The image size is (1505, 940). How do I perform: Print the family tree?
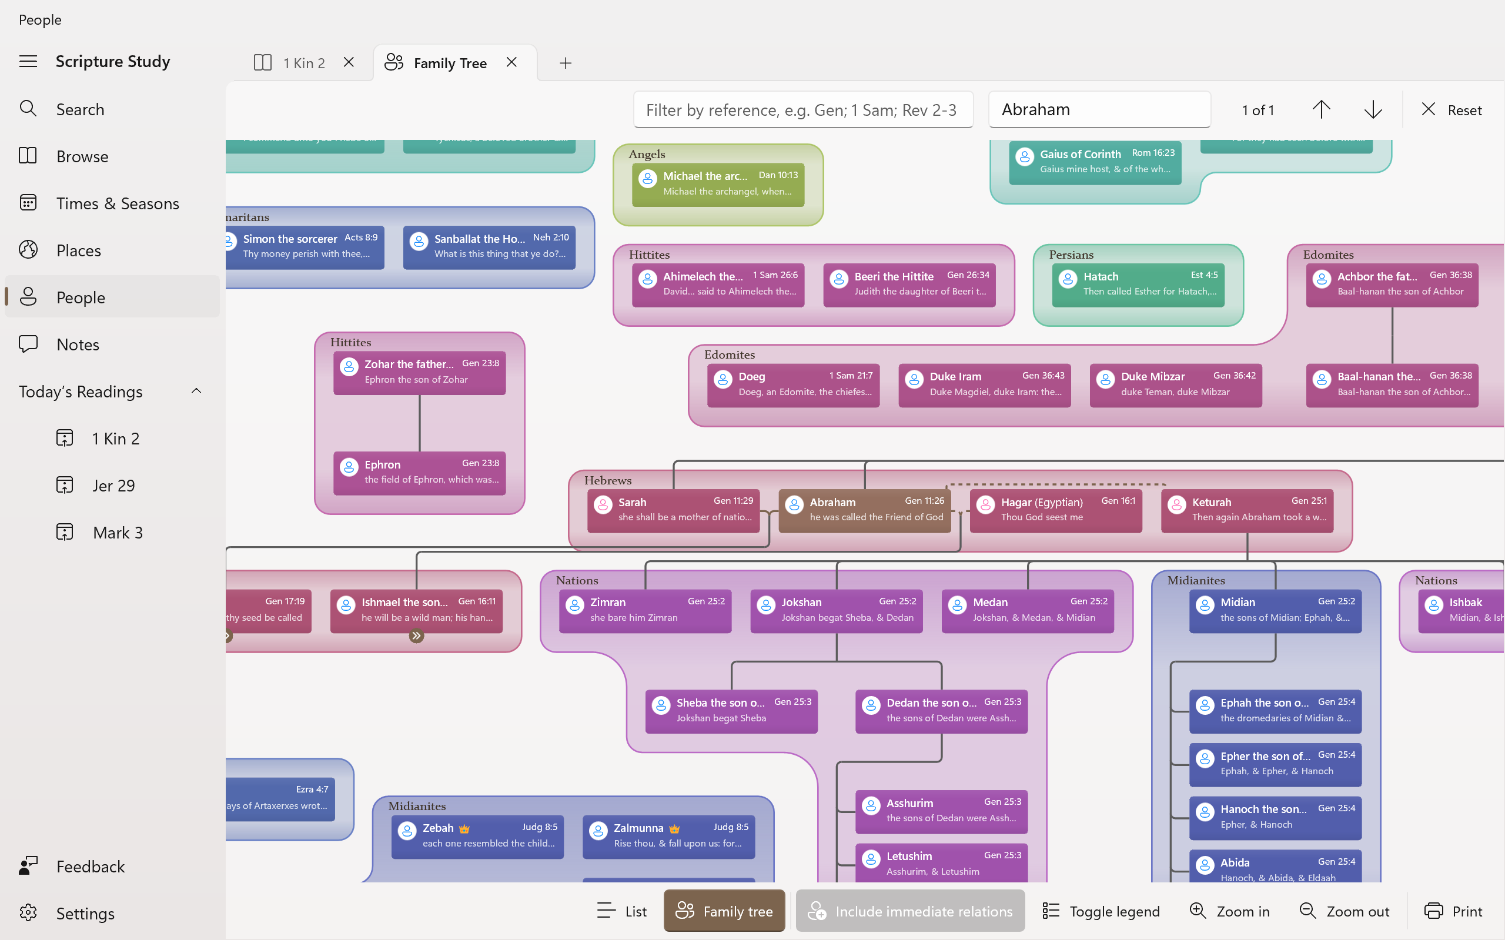pos(1453,911)
